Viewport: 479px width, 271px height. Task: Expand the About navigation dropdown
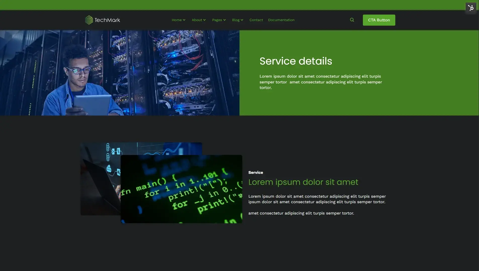click(197, 20)
